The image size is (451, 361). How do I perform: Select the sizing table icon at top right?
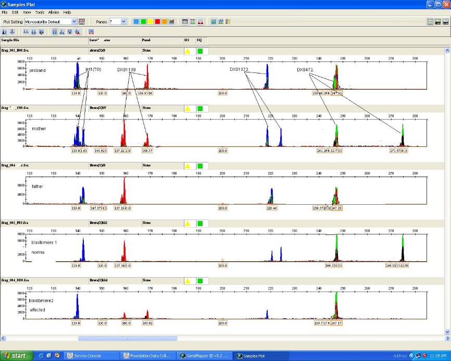pyautogui.click(x=430, y=22)
